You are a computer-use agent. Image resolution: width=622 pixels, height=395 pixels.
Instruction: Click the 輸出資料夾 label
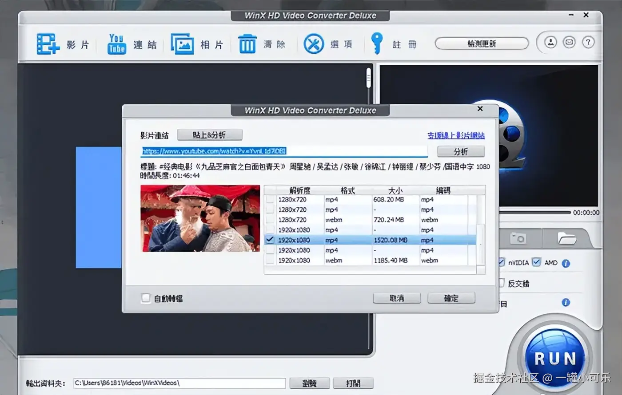pos(45,383)
